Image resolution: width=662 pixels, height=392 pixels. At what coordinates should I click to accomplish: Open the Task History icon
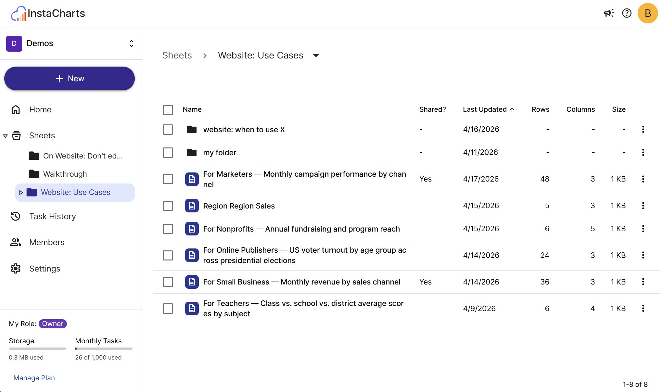click(x=16, y=216)
